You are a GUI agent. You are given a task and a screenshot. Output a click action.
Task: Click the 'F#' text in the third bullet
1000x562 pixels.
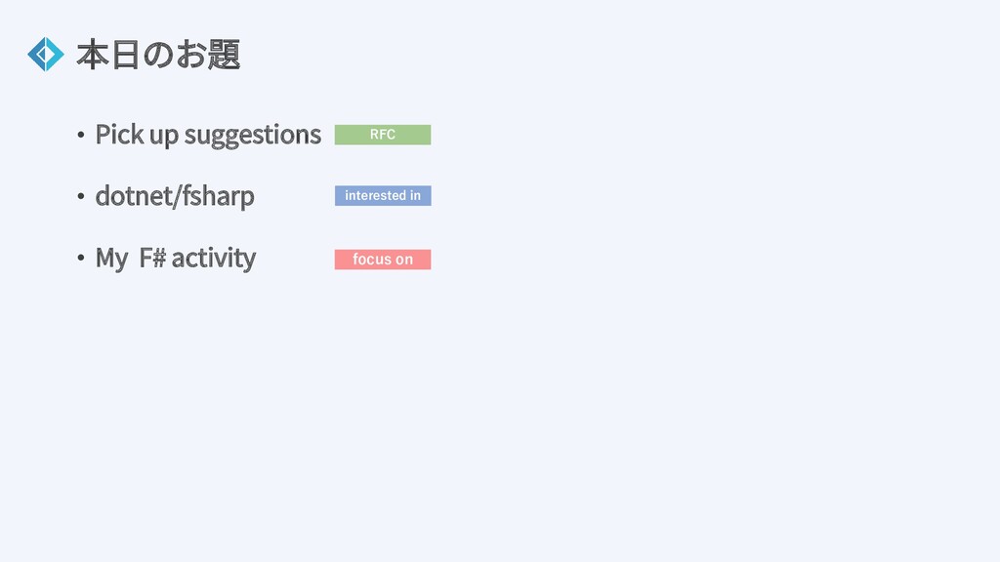[x=152, y=258]
